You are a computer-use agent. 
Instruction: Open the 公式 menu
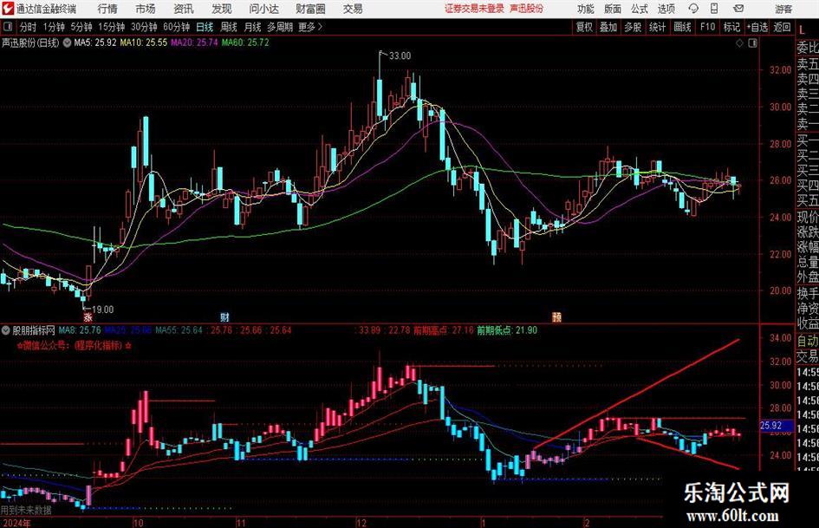640,9
